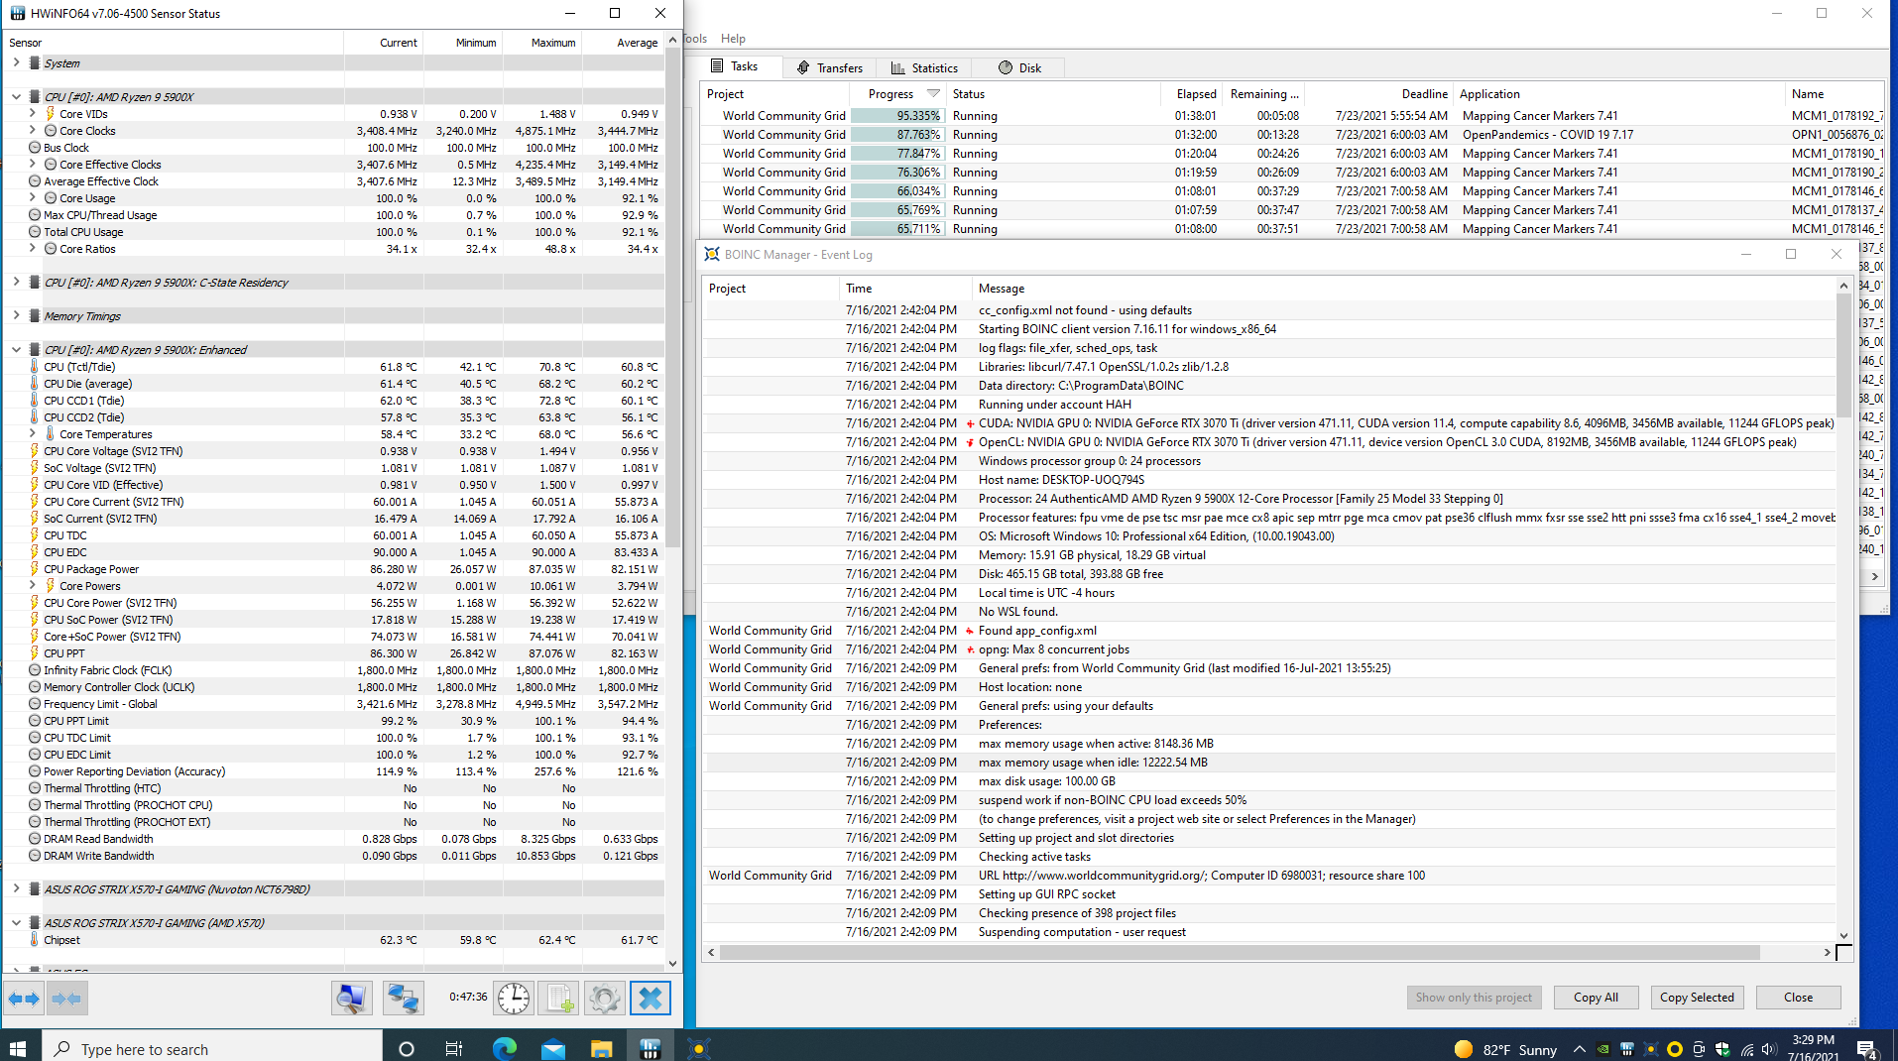Screen dimensions: 1898x1061
Task: Click the volume speaker tray icon
Action: tap(1769, 1049)
